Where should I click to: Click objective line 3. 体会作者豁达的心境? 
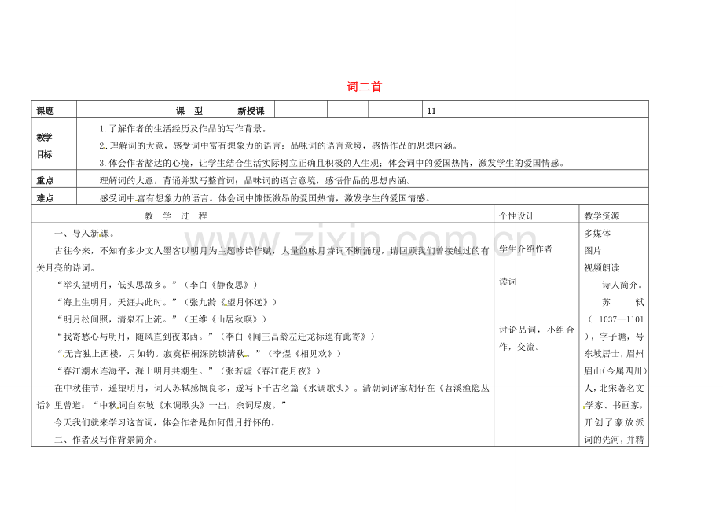point(333,163)
